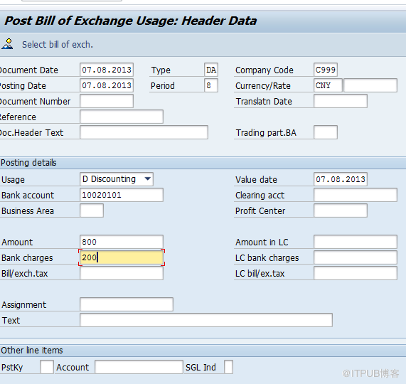Click the LC bill/ex.tax field
Viewport: 406px width, 384px height.
[356, 273]
